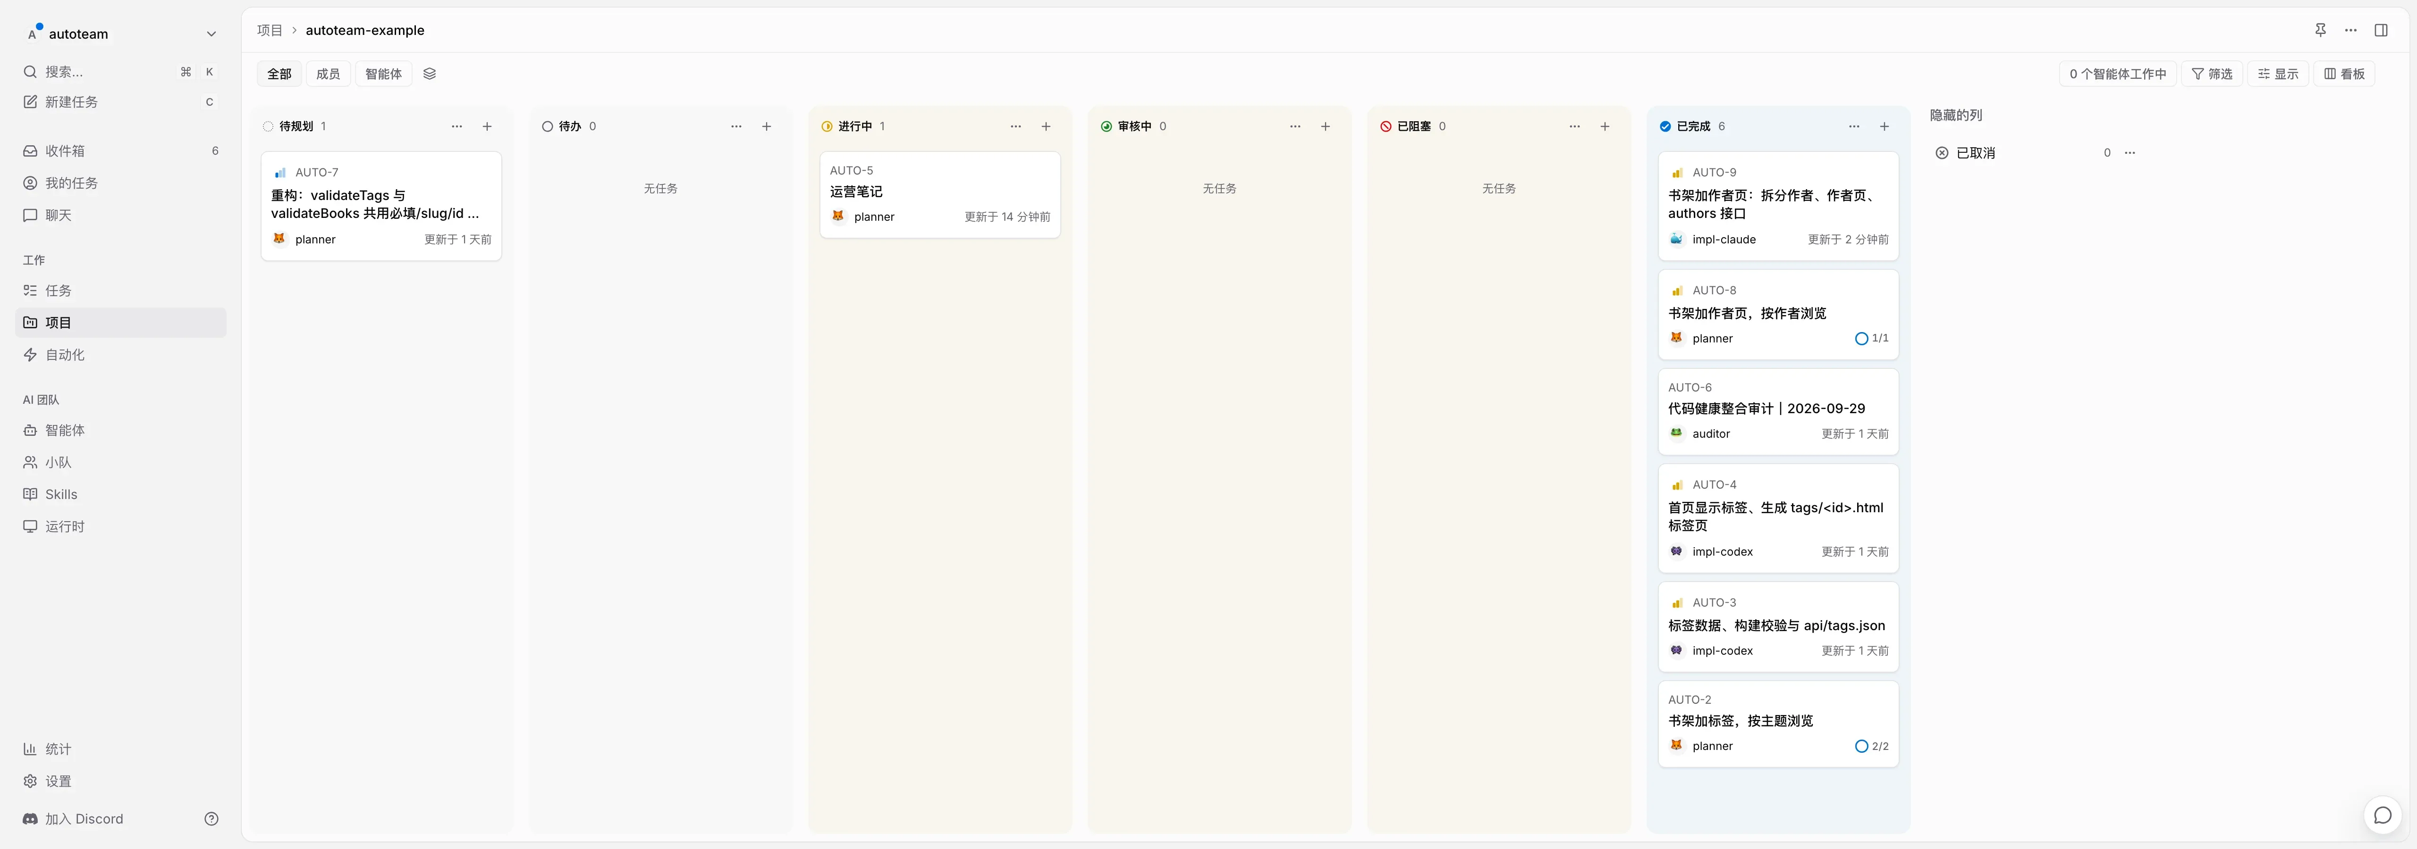The image size is (2417, 849).
Task: Open the AUTO-5 运营笔记 card
Action: [x=940, y=195]
